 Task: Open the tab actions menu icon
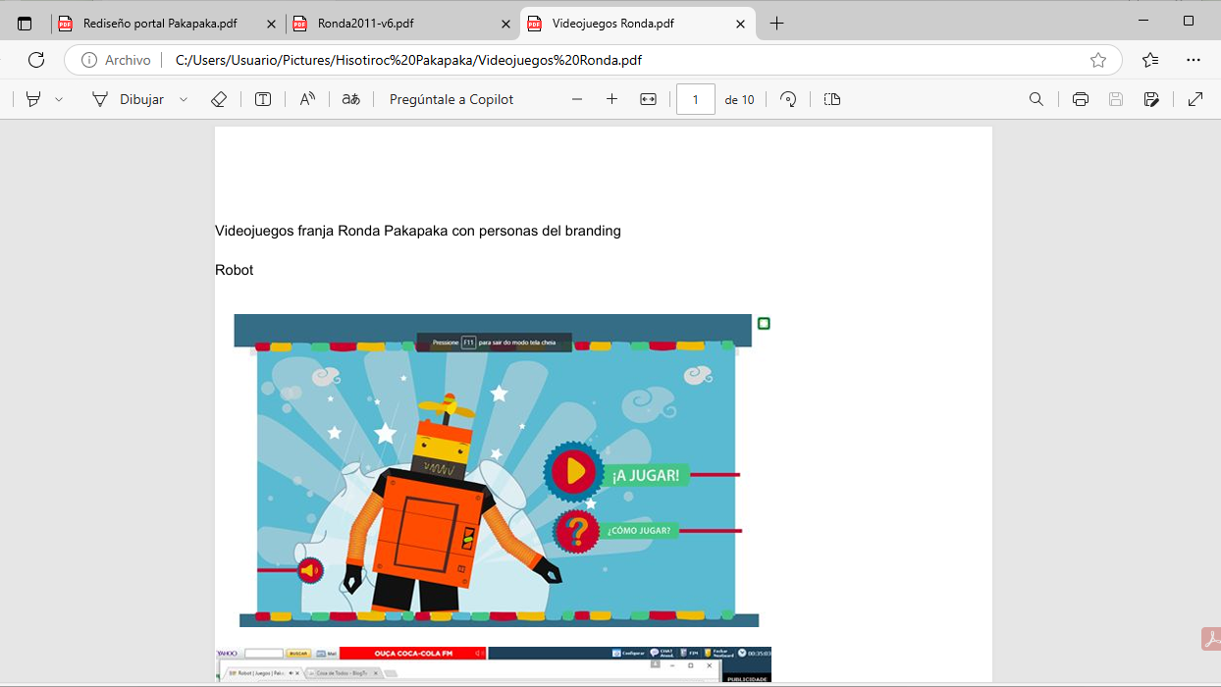click(25, 24)
